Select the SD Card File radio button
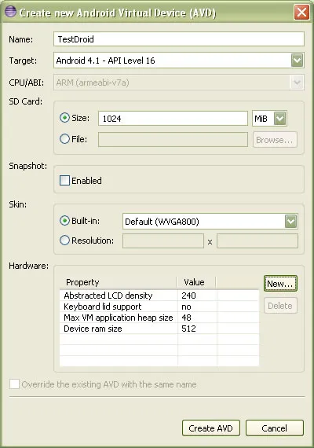The image size is (314, 448). coord(64,139)
